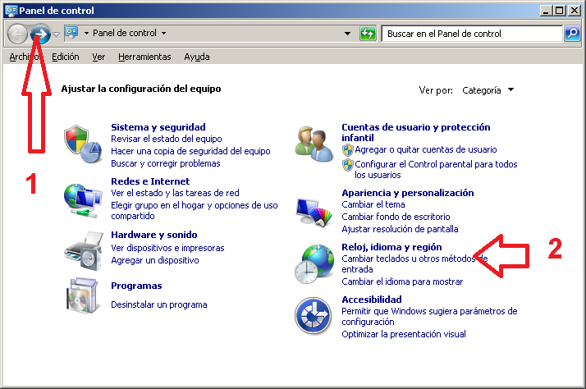Click the Buscar en el Panel de control field
Screen dimensions: 586x389
(x=472, y=34)
